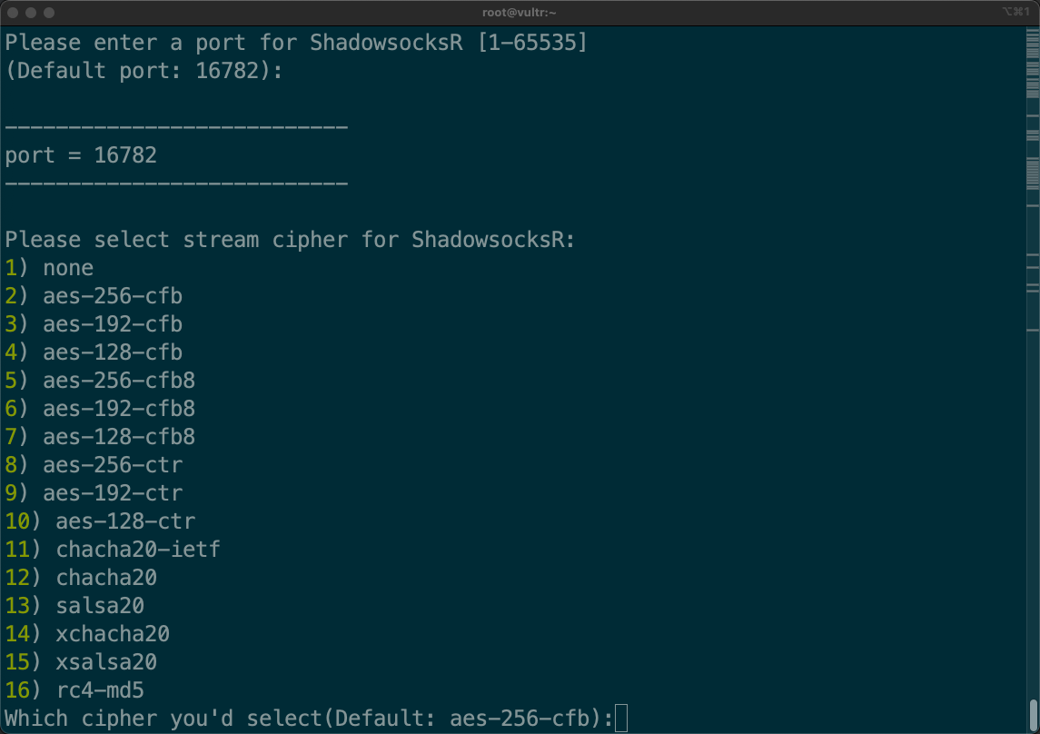Click the red close window button

tap(13, 13)
